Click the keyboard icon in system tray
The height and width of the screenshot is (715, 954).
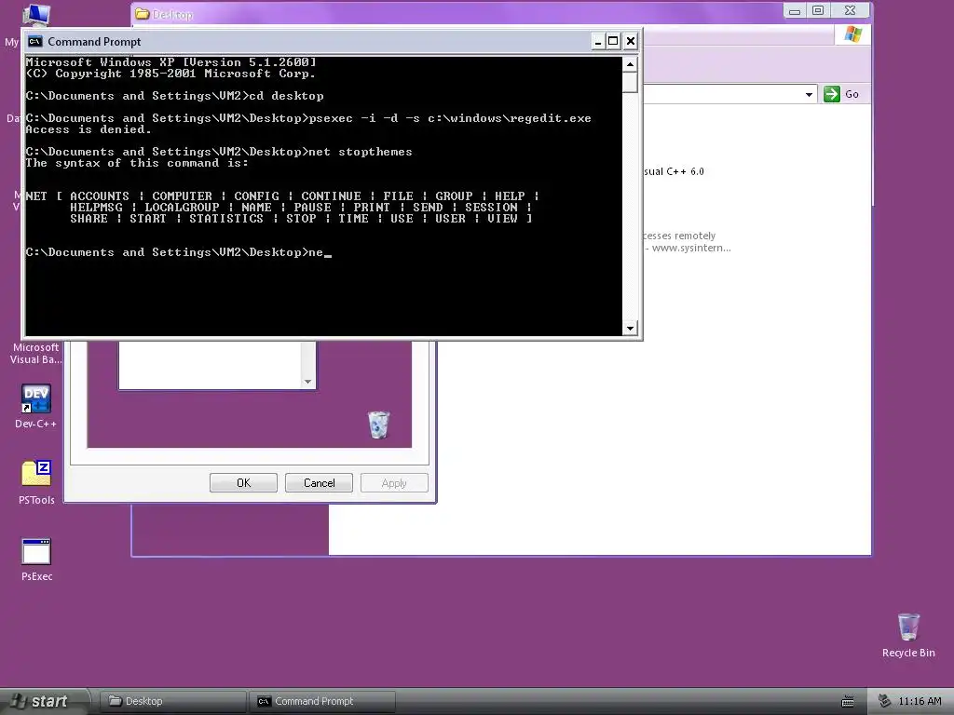click(x=848, y=701)
